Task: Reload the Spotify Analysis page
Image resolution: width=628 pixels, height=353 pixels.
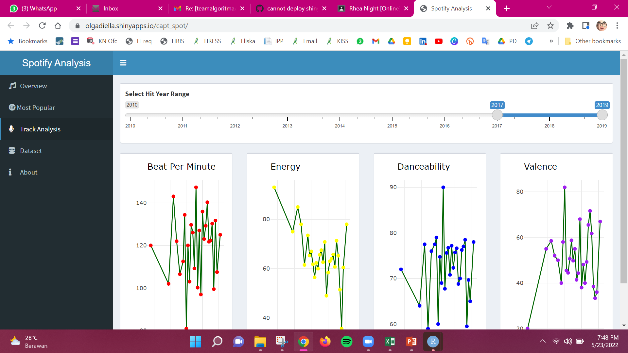Action: pos(42,25)
